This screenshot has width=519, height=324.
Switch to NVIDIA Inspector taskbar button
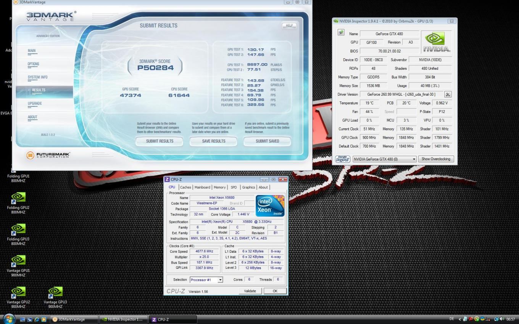122,319
